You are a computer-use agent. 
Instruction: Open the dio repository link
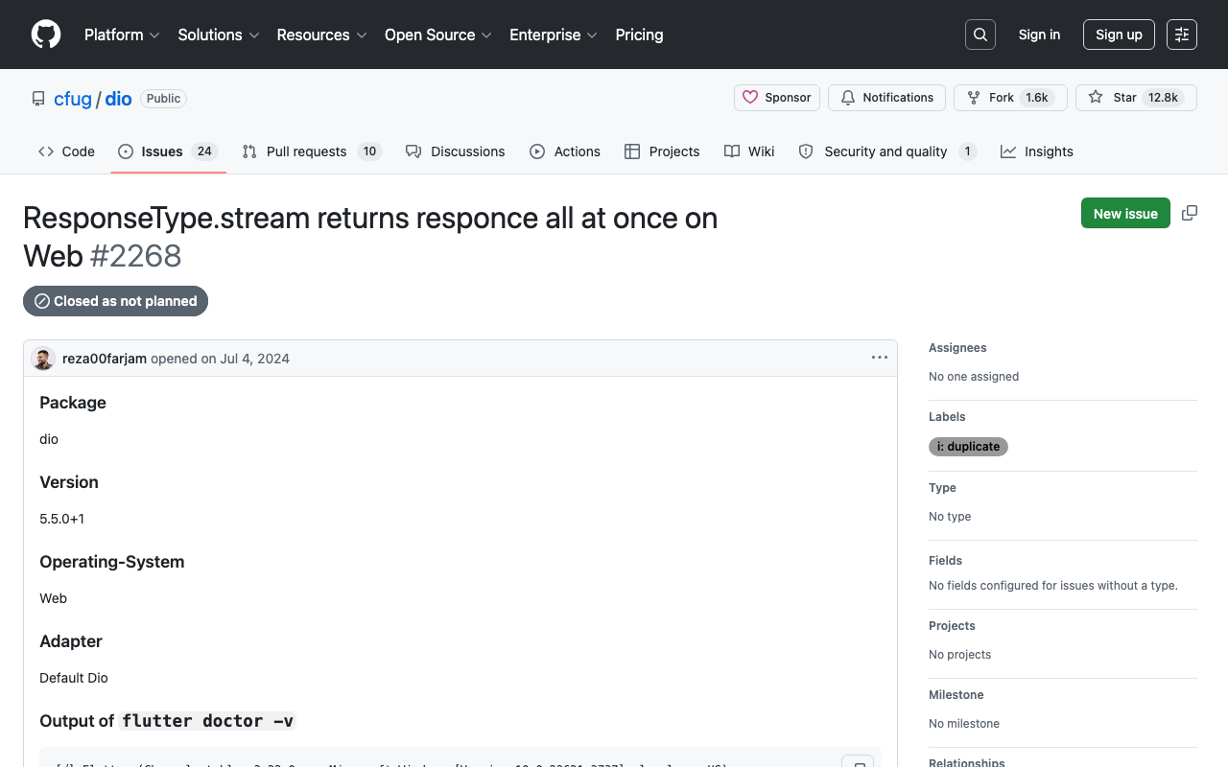118,99
